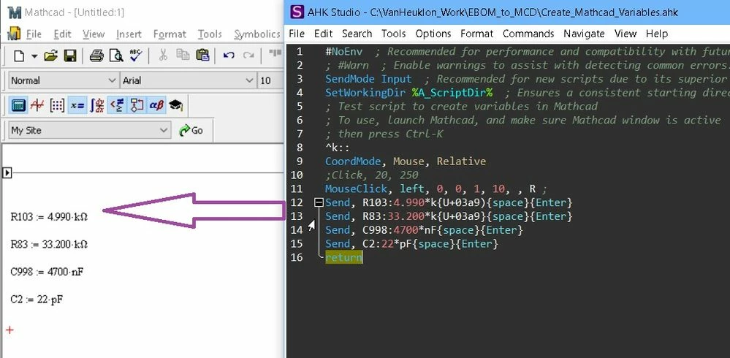Click the '^k::' hotkey on line 8
The width and height of the screenshot is (730, 358).
338,148
